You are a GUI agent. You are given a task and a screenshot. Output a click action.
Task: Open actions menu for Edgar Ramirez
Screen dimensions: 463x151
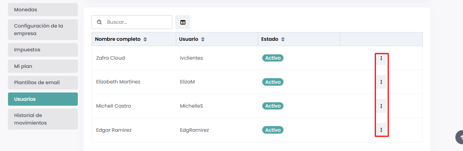pos(381,130)
